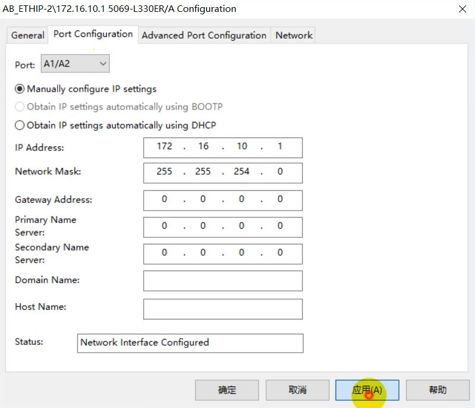475x408 pixels.
Task: Switch to the General tab
Action: (x=27, y=35)
